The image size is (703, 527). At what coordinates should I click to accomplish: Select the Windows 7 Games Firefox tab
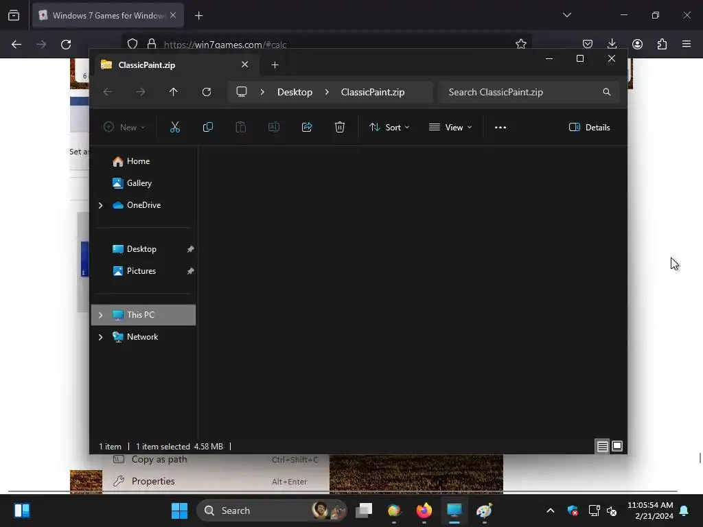coord(108,16)
